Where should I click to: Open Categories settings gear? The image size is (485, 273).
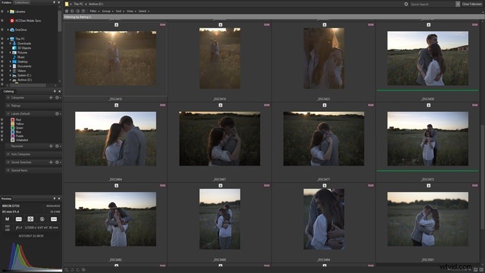[57, 98]
